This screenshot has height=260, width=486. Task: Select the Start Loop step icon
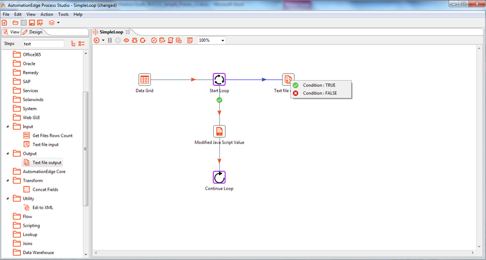219,80
